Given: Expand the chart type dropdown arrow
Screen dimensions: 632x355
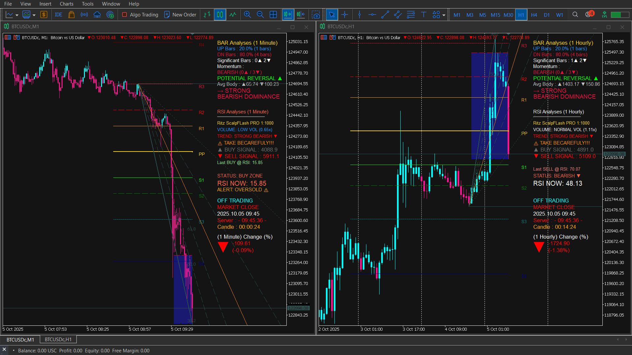Looking at the screenshot, I should [x=17, y=15].
